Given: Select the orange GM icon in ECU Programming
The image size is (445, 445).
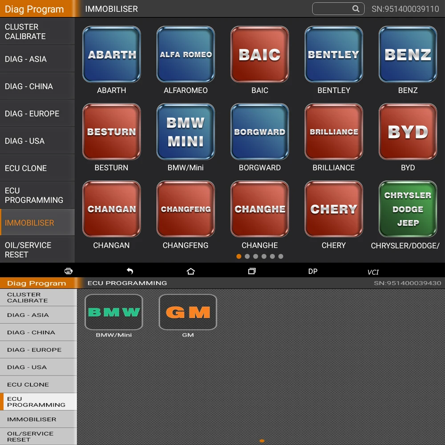Looking at the screenshot, I should click(x=188, y=312).
